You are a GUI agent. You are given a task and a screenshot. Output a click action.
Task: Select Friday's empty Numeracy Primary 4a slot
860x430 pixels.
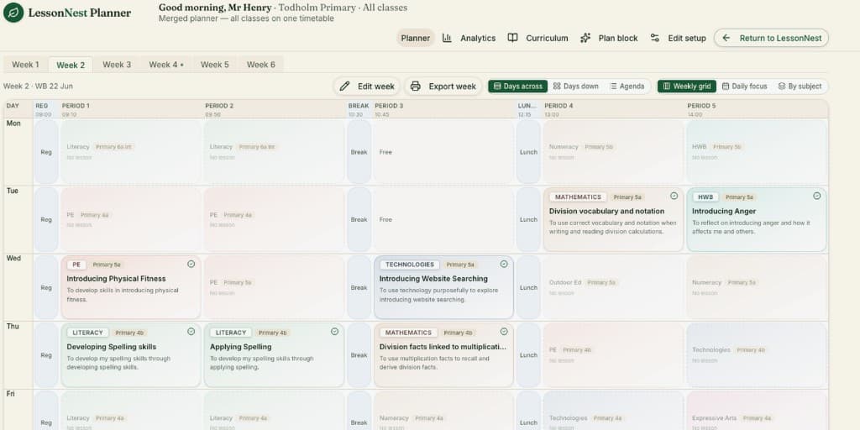(443, 410)
